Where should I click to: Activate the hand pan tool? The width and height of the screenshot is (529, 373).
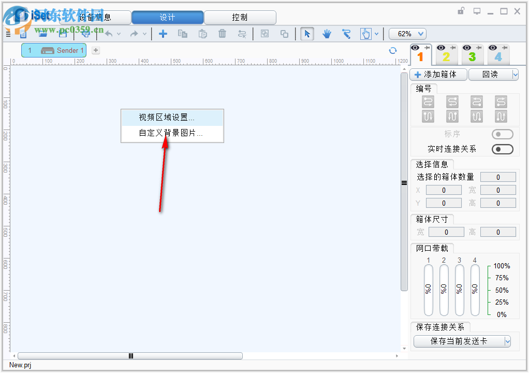(x=327, y=33)
